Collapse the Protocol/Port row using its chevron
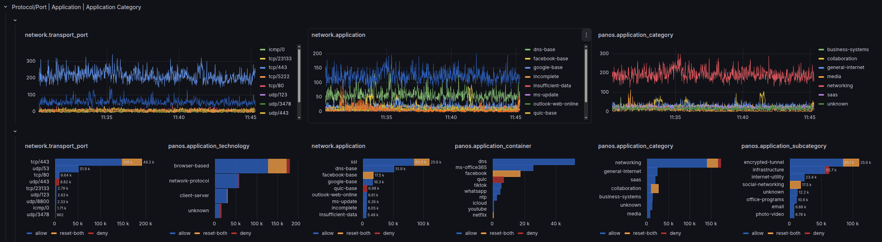882x242 pixels. coord(6,7)
